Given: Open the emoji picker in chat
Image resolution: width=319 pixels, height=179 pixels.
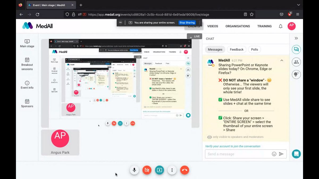Looking at the screenshot, I should 274,154.
